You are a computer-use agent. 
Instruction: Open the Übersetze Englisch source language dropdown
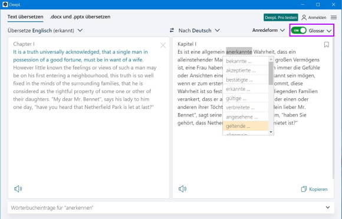pos(45,31)
